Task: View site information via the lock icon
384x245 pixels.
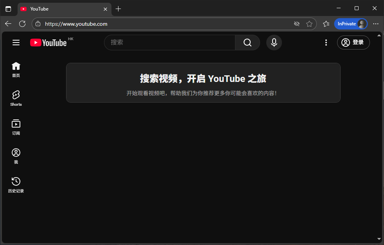Action: point(38,24)
